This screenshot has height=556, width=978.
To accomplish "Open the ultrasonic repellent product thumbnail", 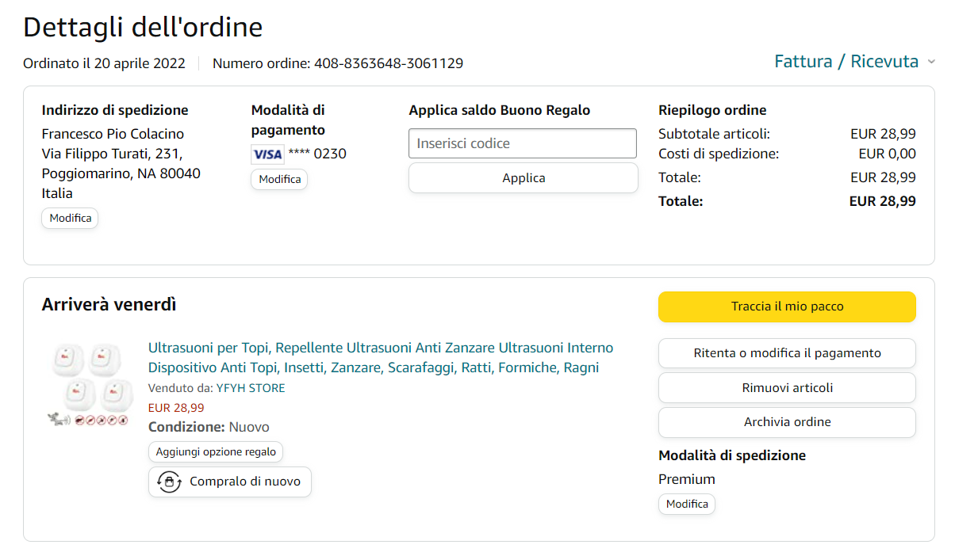I will (87, 384).
